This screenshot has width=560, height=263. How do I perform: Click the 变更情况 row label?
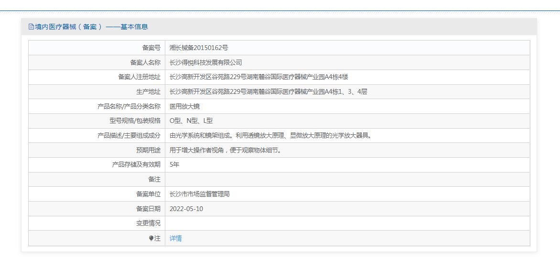(148, 223)
